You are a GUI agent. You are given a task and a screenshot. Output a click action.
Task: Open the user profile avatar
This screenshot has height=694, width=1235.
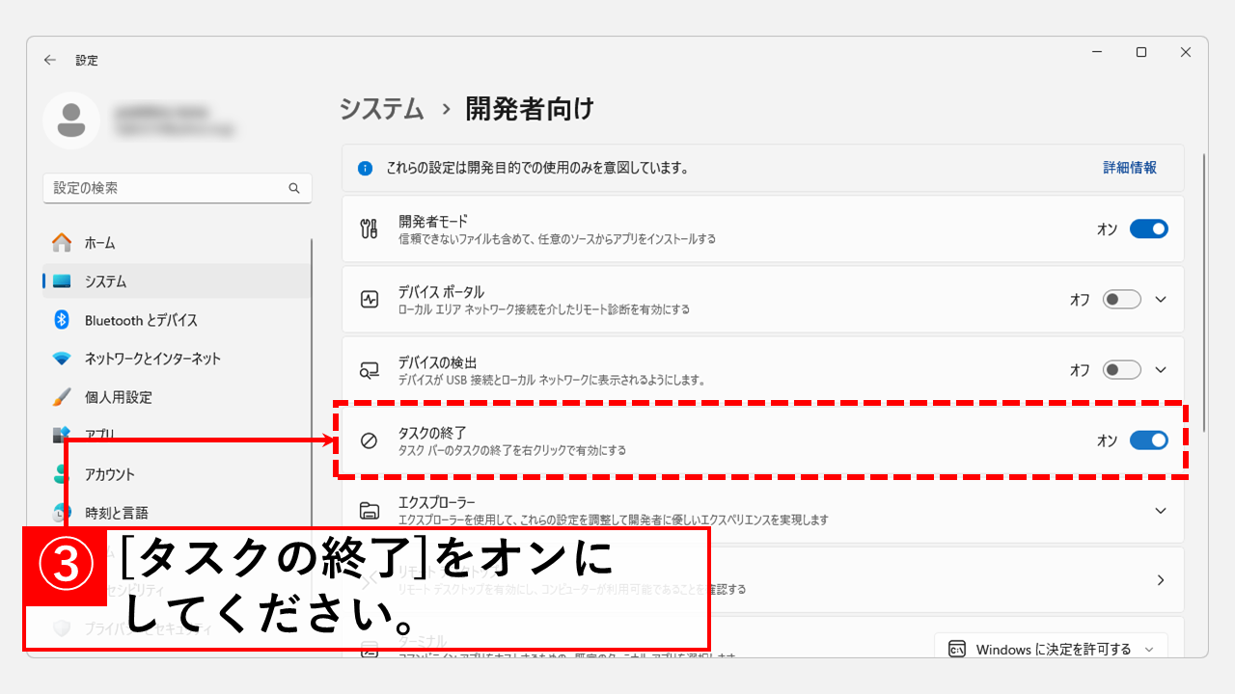[71, 120]
